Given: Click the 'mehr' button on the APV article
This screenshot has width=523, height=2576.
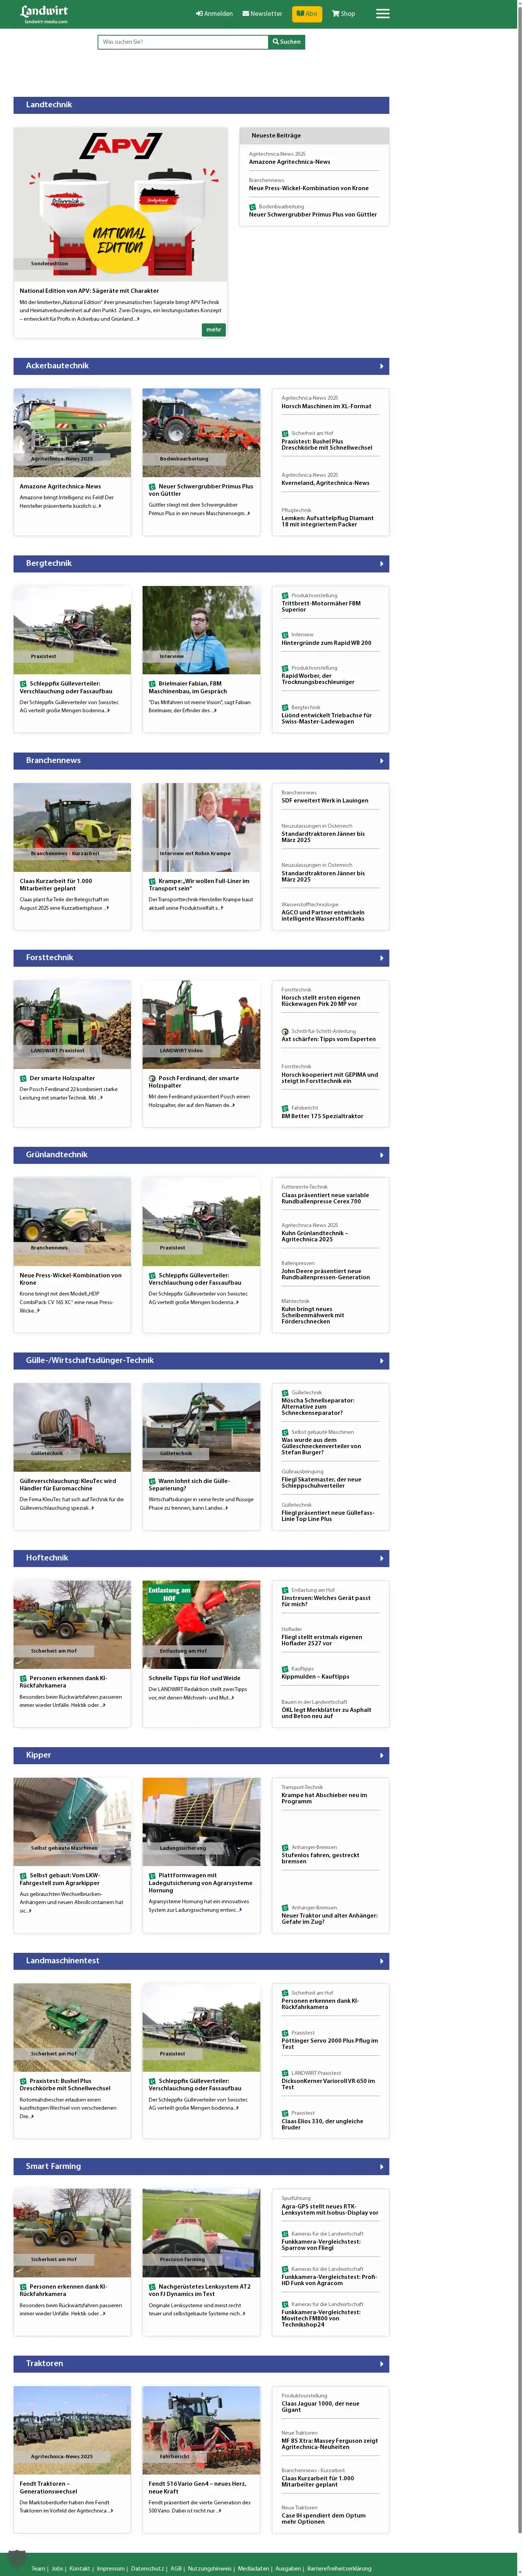Looking at the screenshot, I should point(213,329).
